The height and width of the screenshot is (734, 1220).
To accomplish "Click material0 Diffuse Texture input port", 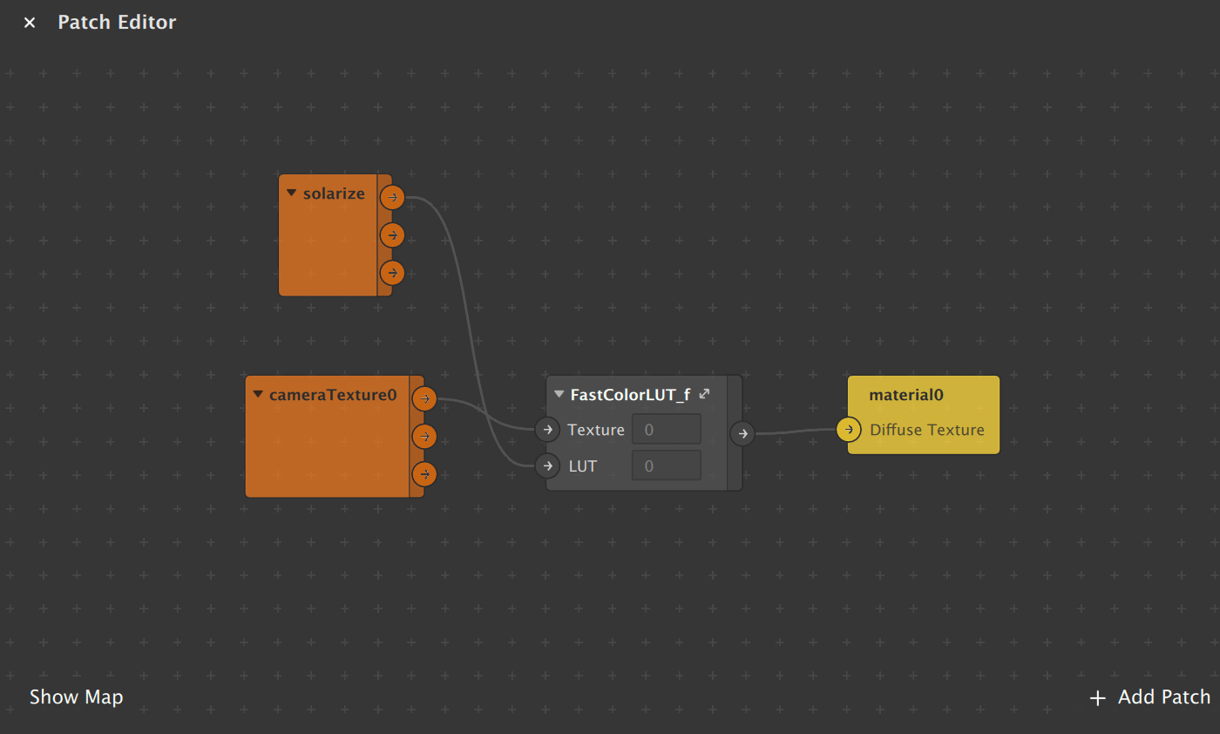I will click(x=848, y=430).
